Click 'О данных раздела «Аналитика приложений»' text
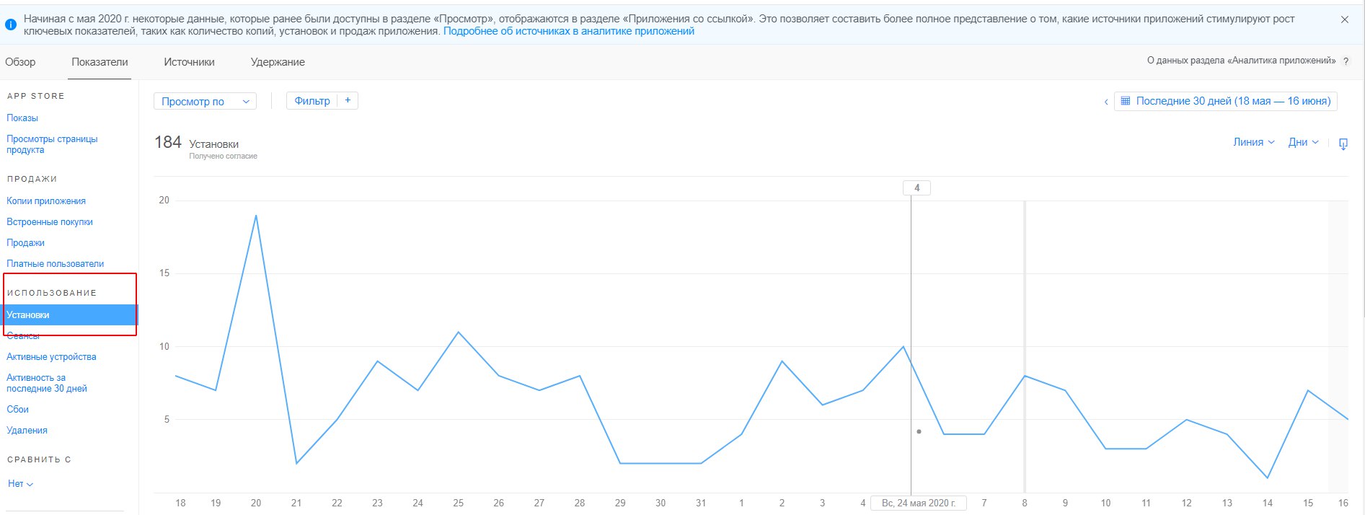1365x515 pixels. 1241,61
